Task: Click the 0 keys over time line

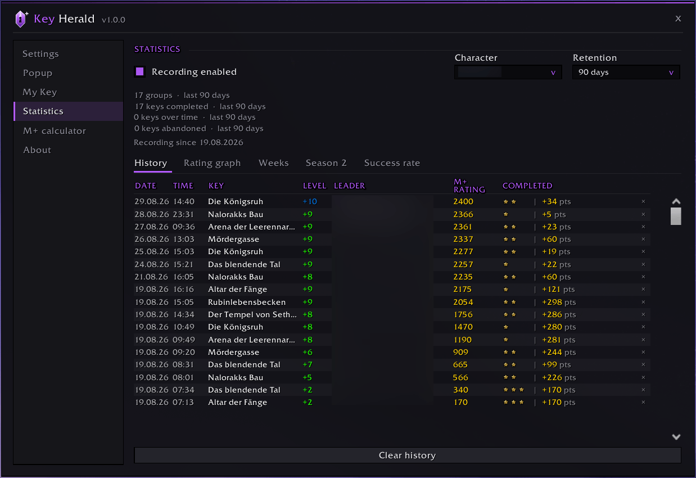Action: pyautogui.click(x=195, y=117)
